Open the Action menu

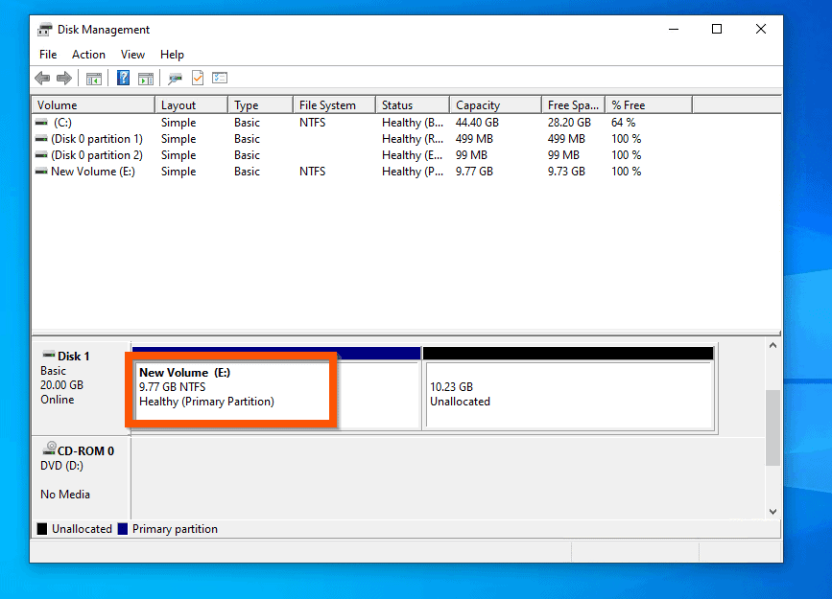(88, 55)
